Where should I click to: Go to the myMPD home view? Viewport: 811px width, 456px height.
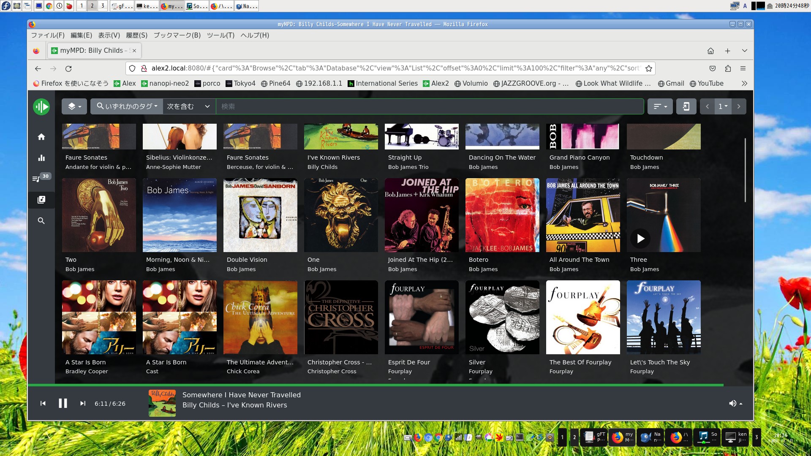(x=41, y=137)
